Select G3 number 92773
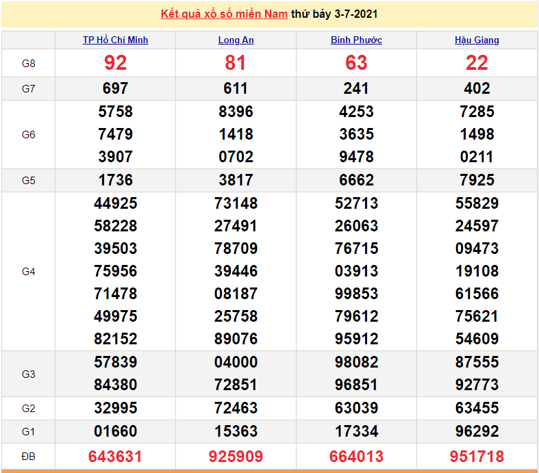This screenshot has width=539, height=473. tap(477, 385)
